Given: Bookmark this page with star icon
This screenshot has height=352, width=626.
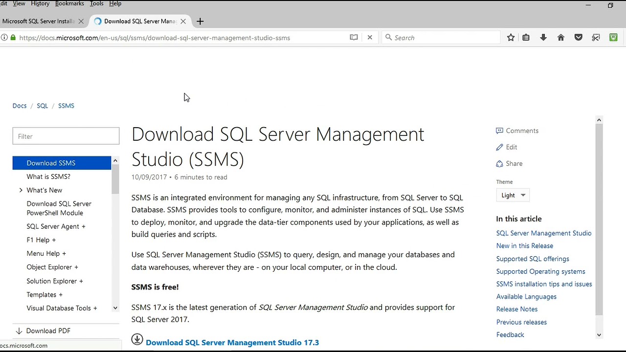Looking at the screenshot, I should point(511,38).
